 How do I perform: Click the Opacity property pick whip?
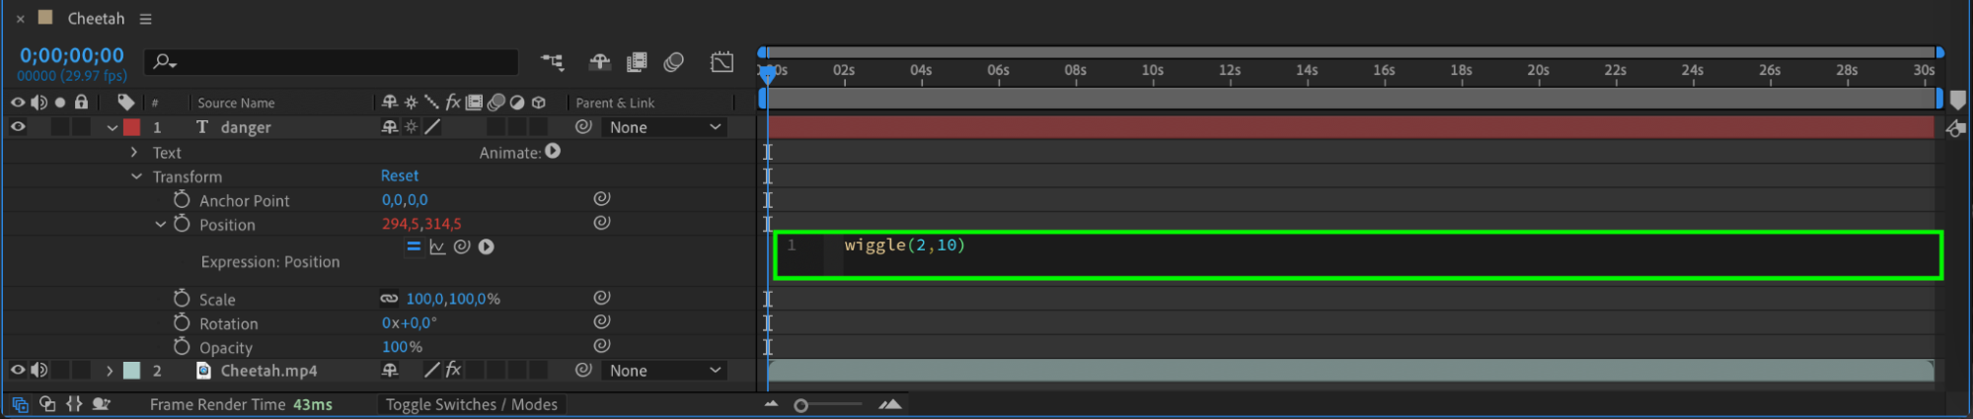601,345
